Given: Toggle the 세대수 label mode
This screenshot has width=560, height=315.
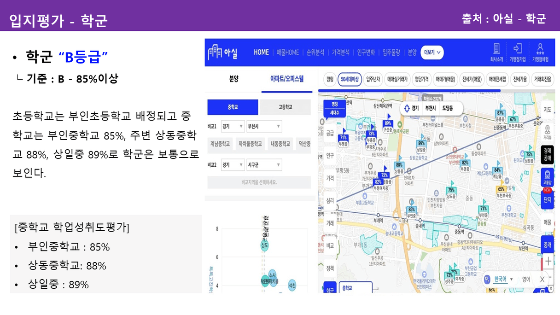Looking at the screenshot, I should (334, 112).
